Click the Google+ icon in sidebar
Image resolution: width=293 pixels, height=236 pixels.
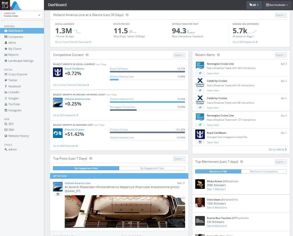[6, 98]
